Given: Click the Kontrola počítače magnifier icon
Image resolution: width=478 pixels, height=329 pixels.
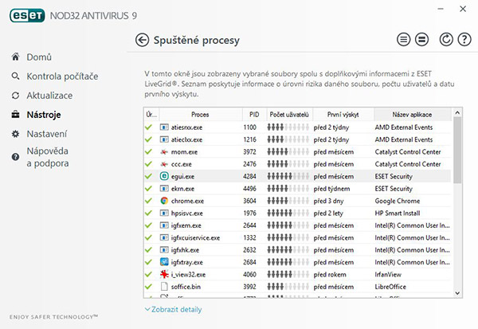Looking at the screenshot, I should [16, 76].
